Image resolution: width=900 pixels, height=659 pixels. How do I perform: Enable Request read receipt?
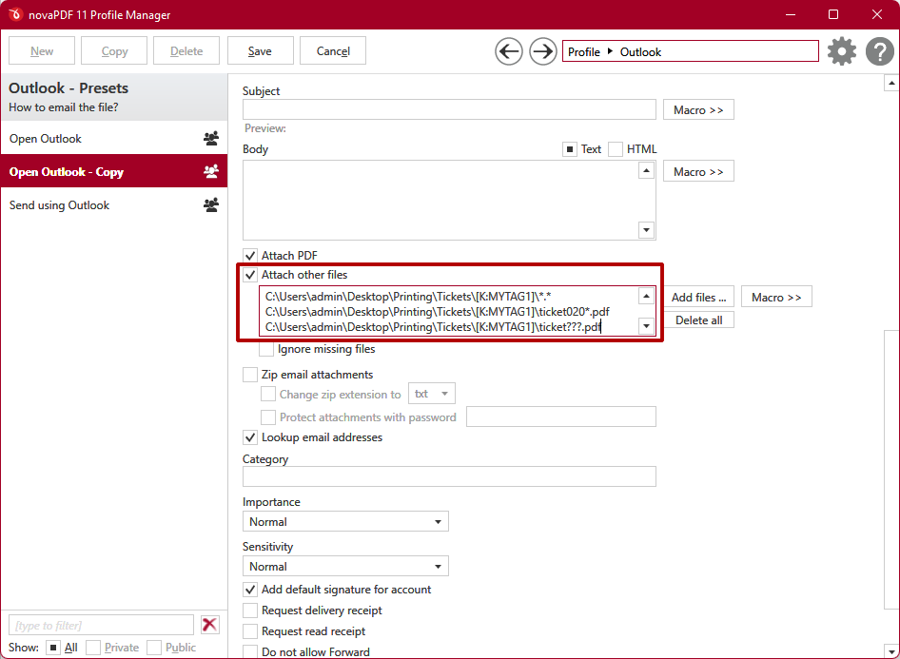pyautogui.click(x=249, y=630)
